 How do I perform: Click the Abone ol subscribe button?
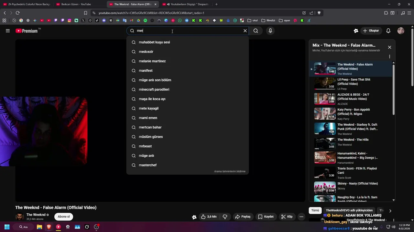click(64, 217)
